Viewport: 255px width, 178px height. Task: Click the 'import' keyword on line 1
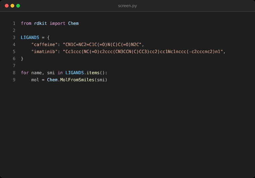[x=58, y=24]
